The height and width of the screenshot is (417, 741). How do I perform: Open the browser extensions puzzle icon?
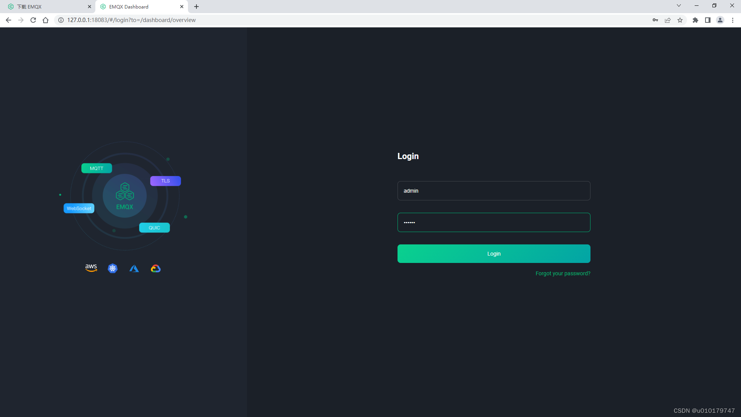coord(695,20)
